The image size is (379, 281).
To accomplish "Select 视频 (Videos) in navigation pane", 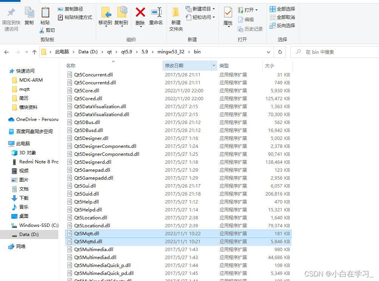I will pos(20,171).
